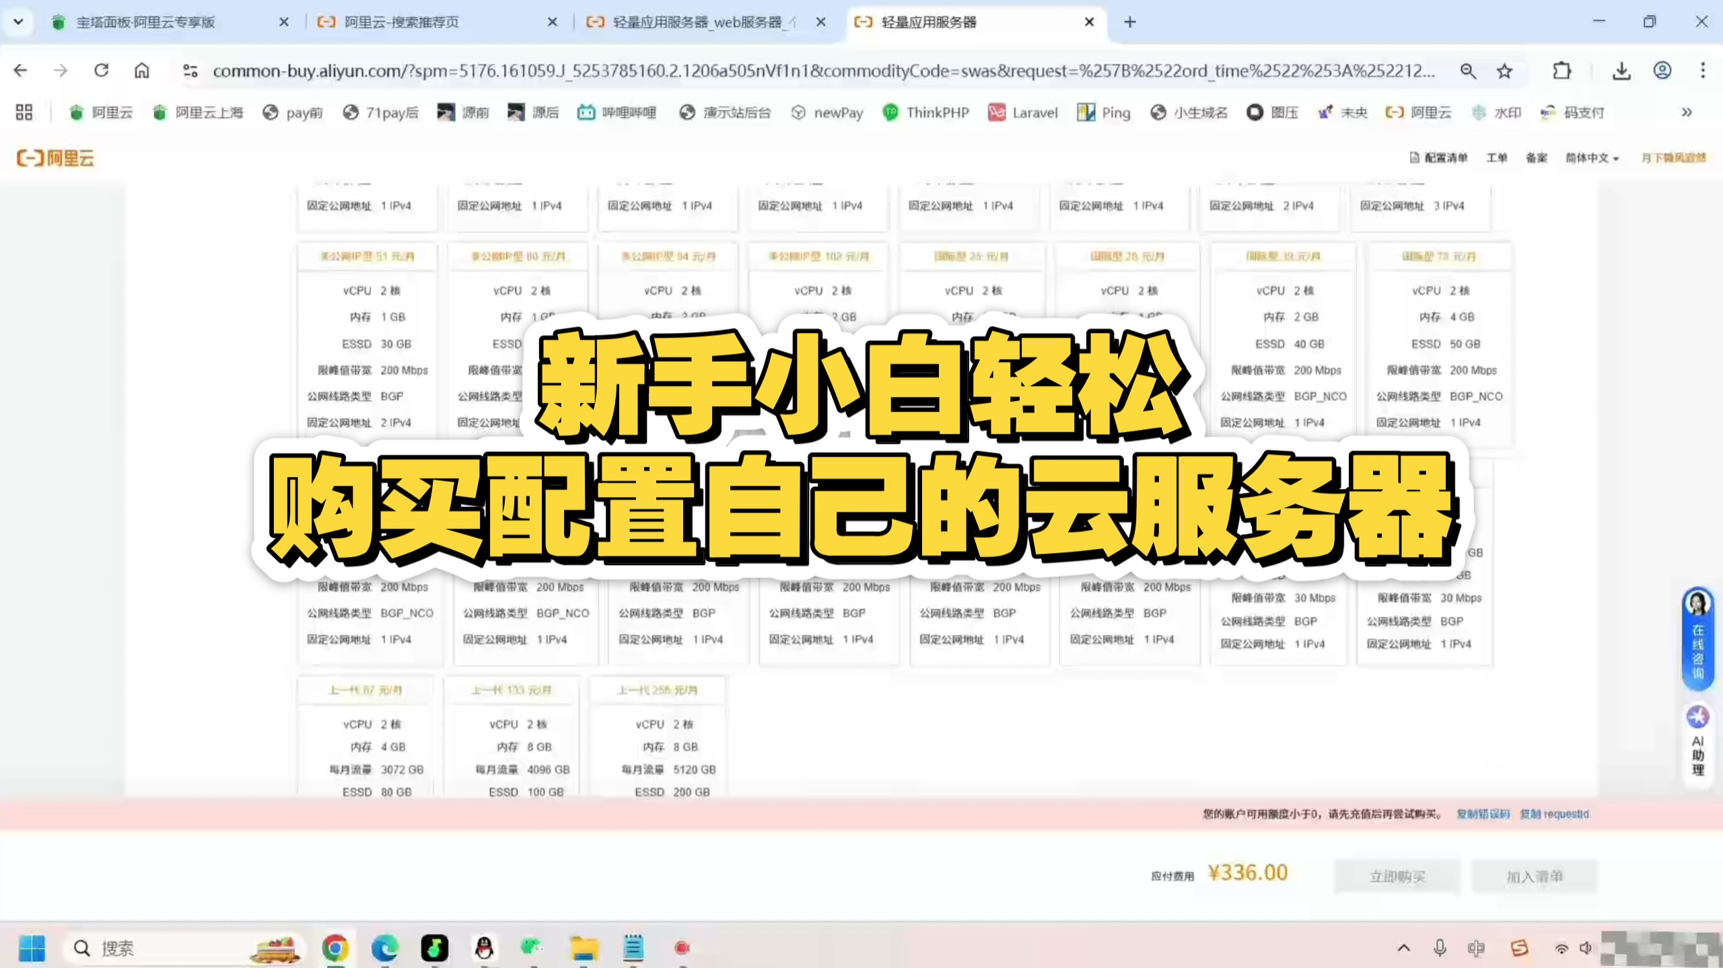Switch to 阿里云-搜索推荐页 tab
Screen dimensions: 1723x968
[x=437, y=22]
